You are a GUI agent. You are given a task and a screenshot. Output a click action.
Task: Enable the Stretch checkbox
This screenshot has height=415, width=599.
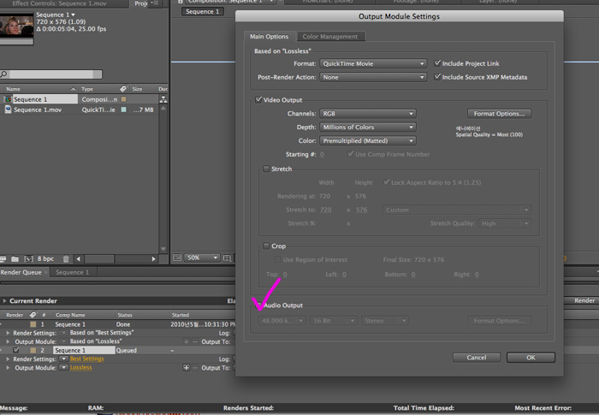tap(266, 169)
